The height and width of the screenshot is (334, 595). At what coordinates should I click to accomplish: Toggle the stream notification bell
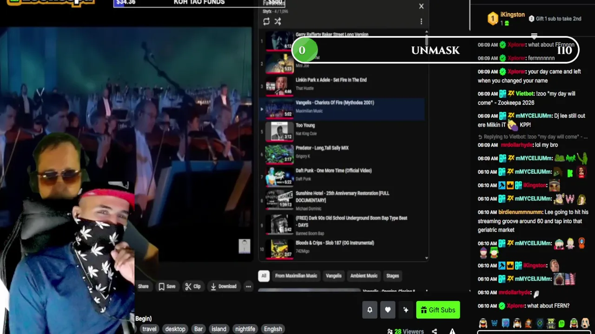click(370, 310)
